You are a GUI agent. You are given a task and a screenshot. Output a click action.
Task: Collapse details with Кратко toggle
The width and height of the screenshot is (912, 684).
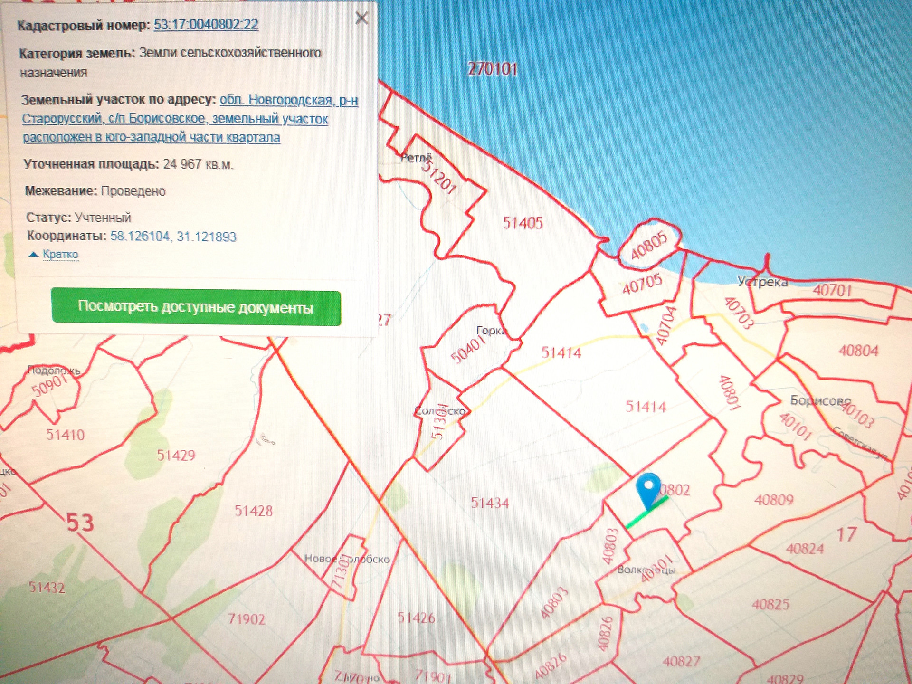click(60, 254)
